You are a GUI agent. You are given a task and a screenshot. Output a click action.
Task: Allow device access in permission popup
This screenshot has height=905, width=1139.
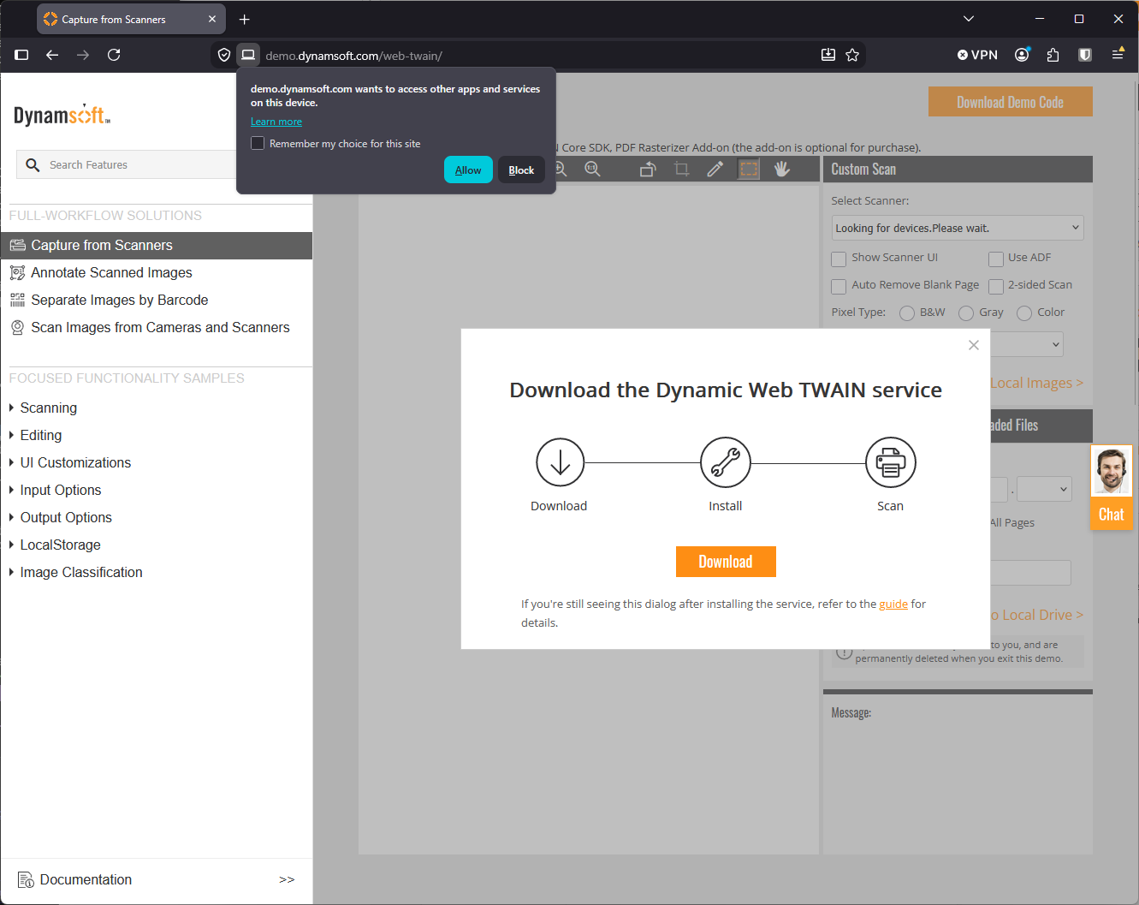click(468, 170)
